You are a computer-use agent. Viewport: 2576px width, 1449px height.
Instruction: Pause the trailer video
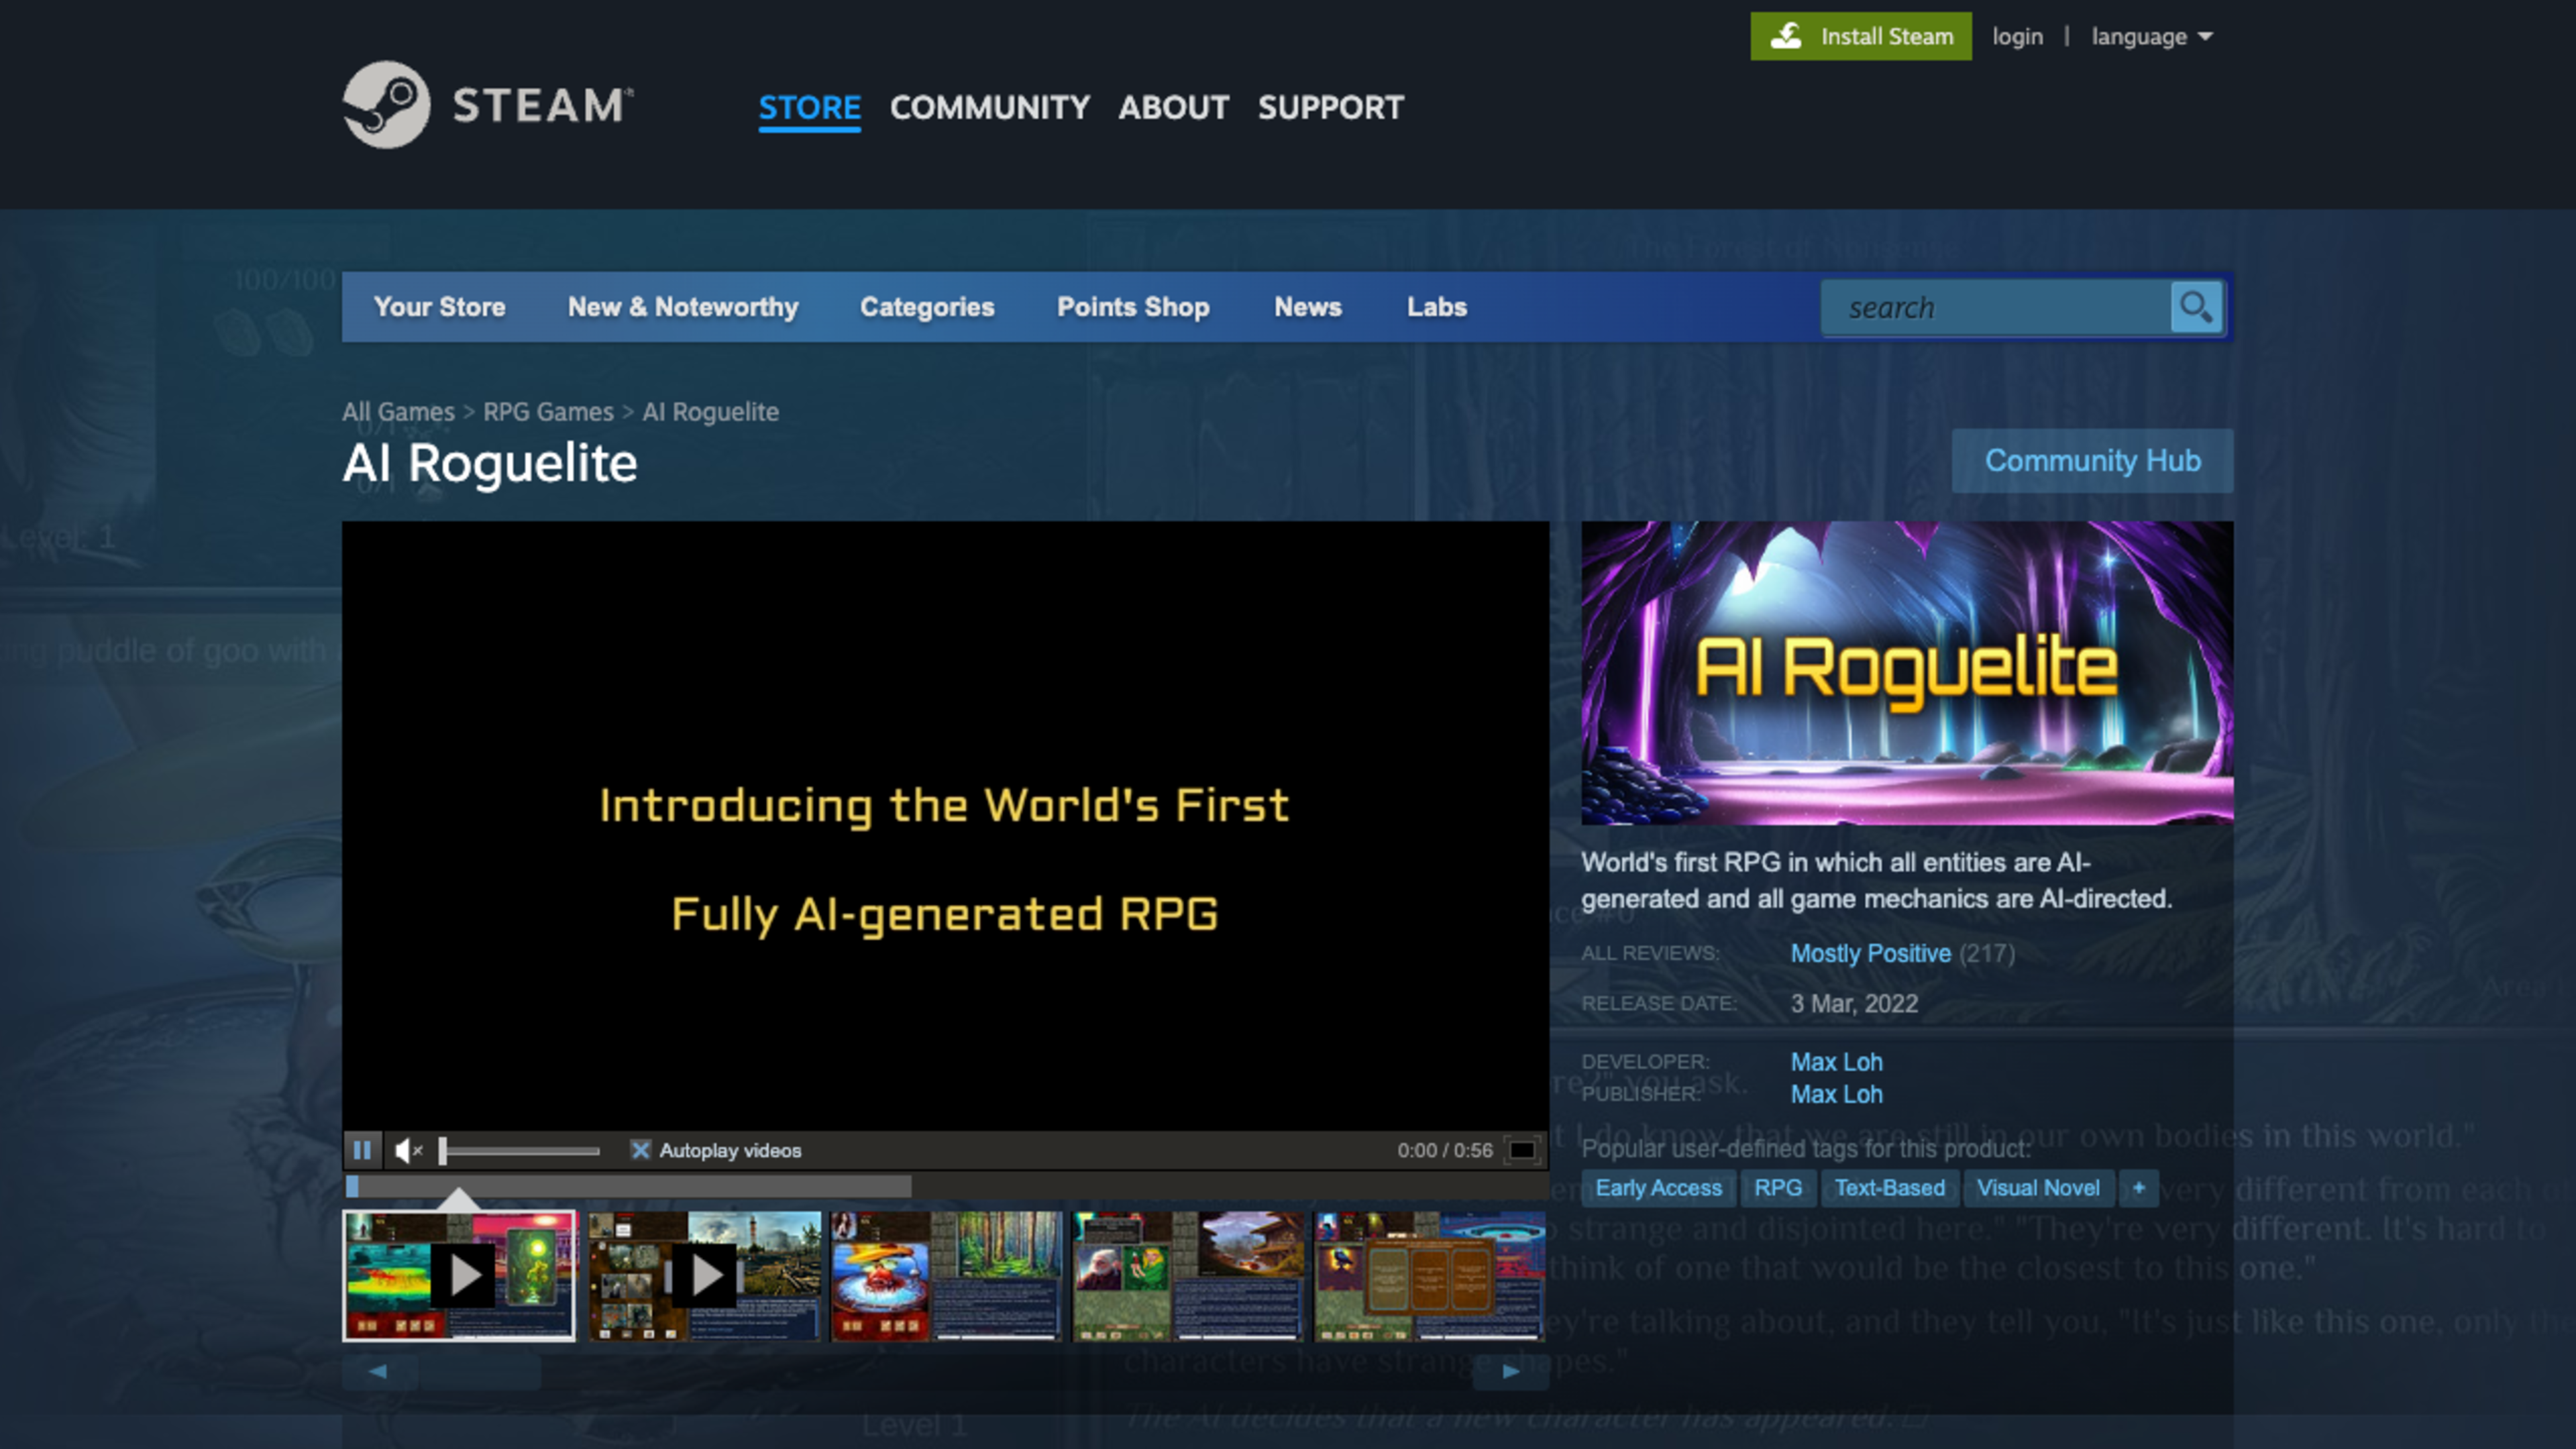(x=363, y=1150)
